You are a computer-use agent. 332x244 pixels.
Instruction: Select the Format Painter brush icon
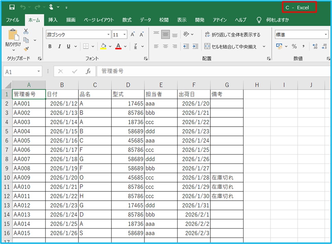26,49
